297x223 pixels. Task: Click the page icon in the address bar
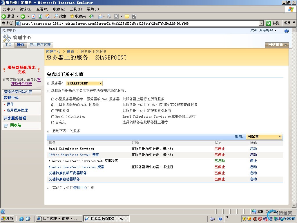(18, 23)
